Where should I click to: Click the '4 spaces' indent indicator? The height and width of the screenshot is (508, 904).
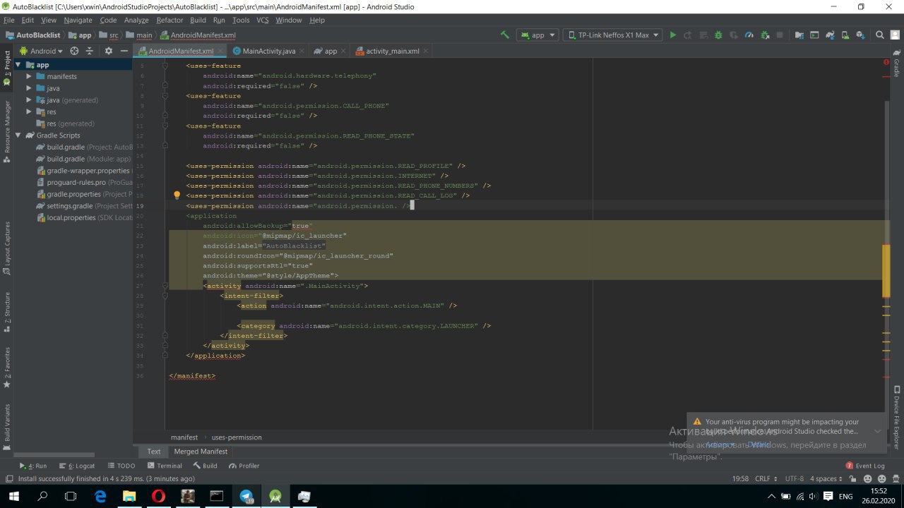[826, 478]
